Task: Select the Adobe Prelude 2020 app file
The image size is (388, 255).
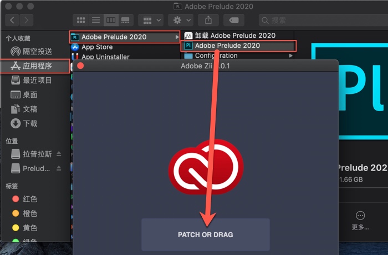Action: point(238,46)
